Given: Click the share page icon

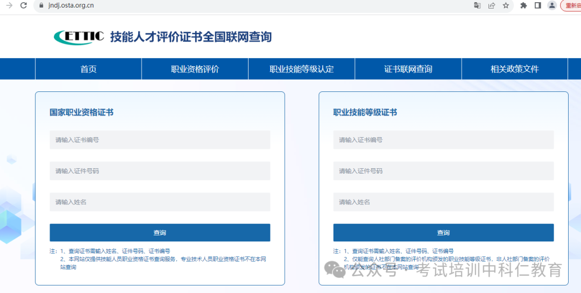Looking at the screenshot, I should pyautogui.click(x=491, y=5).
